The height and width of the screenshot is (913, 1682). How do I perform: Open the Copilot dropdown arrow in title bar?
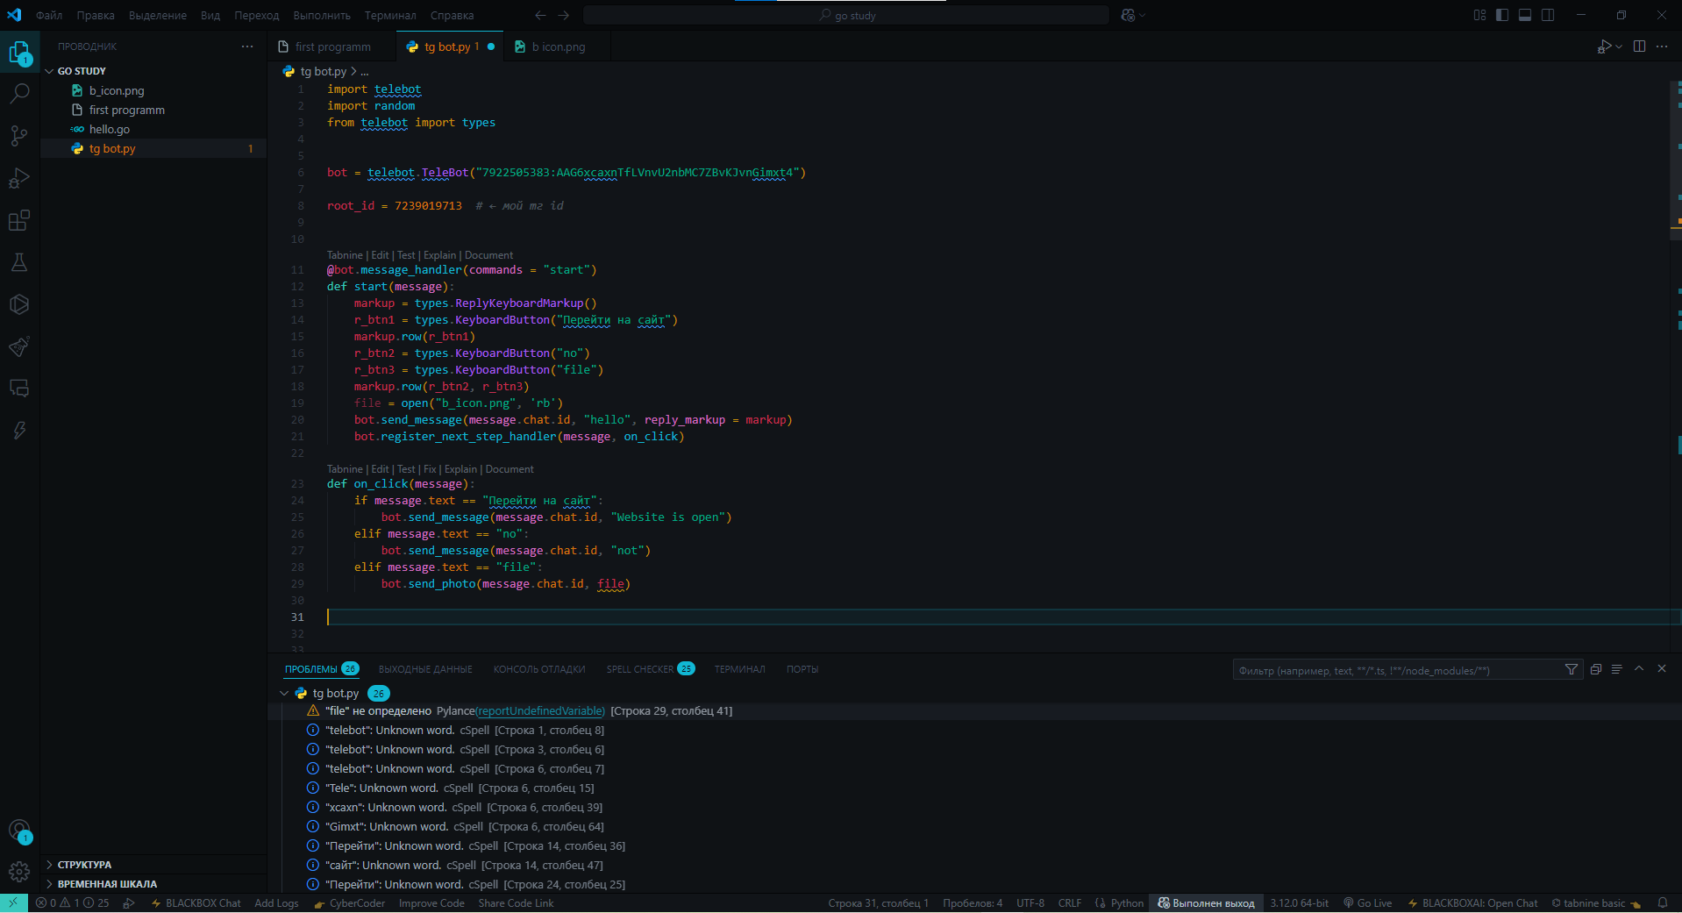1142,15
